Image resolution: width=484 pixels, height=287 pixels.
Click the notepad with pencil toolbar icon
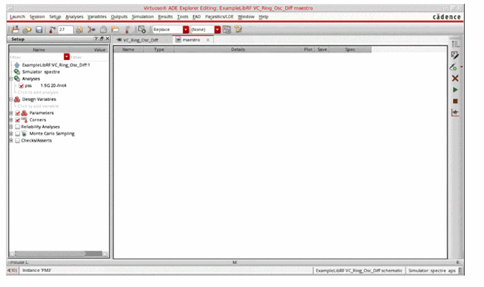[x=238, y=30]
